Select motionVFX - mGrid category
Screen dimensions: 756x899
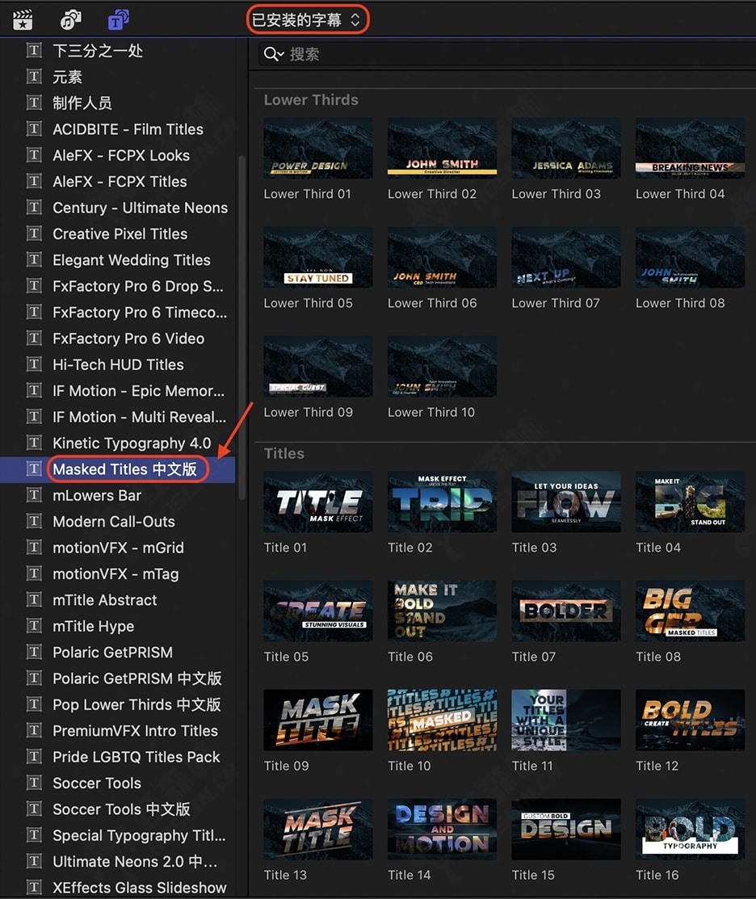tap(117, 548)
